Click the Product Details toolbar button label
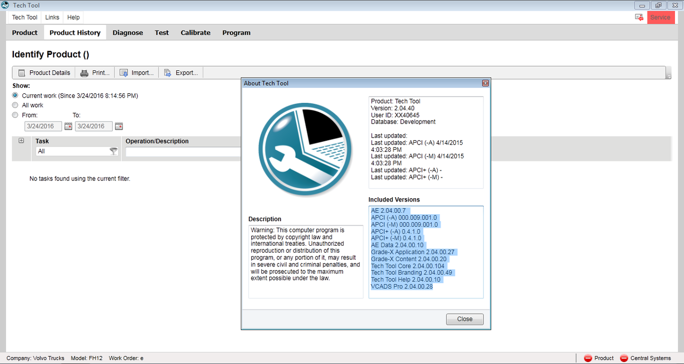 click(50, 72)
